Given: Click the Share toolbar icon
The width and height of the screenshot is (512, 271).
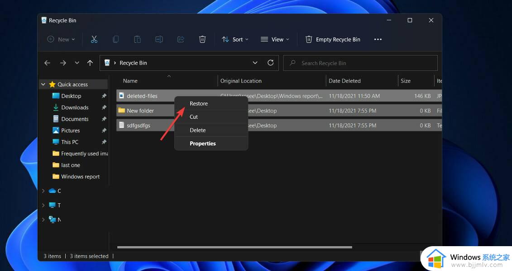Looking at the screenshot, I should click(x=181, y=39).
